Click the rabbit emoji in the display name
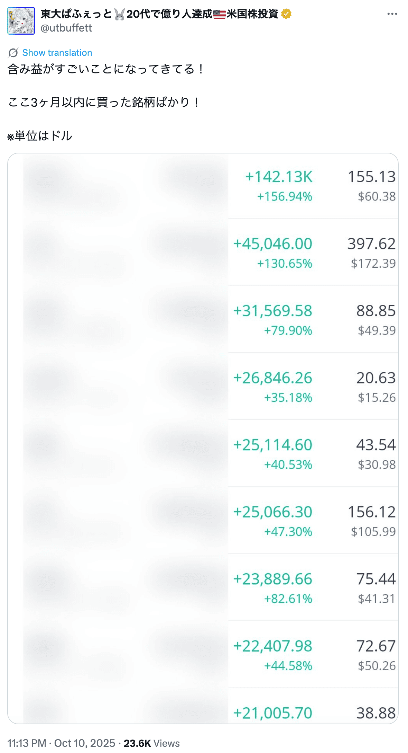 (x=119, y=14)
